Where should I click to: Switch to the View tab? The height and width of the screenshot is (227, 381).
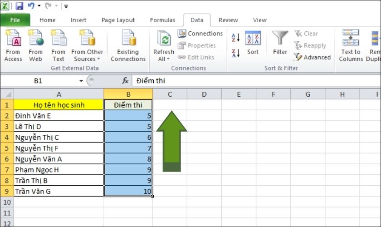(x=260, y=20)
